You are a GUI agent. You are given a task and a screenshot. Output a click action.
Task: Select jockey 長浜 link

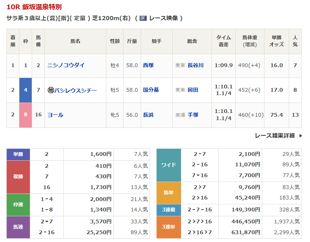(148, 115)
